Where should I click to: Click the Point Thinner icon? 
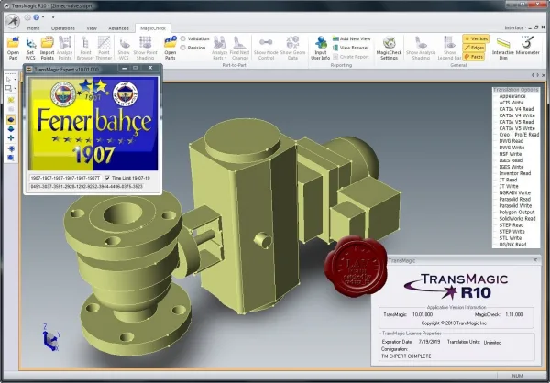(104, 42)
